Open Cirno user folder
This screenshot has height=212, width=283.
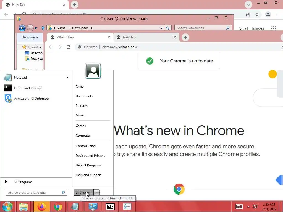click(80, 86)
